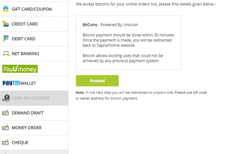Screen dimensions: 231x154
Task: Select the Paytm Wallet logo
Action: point(19,83)
